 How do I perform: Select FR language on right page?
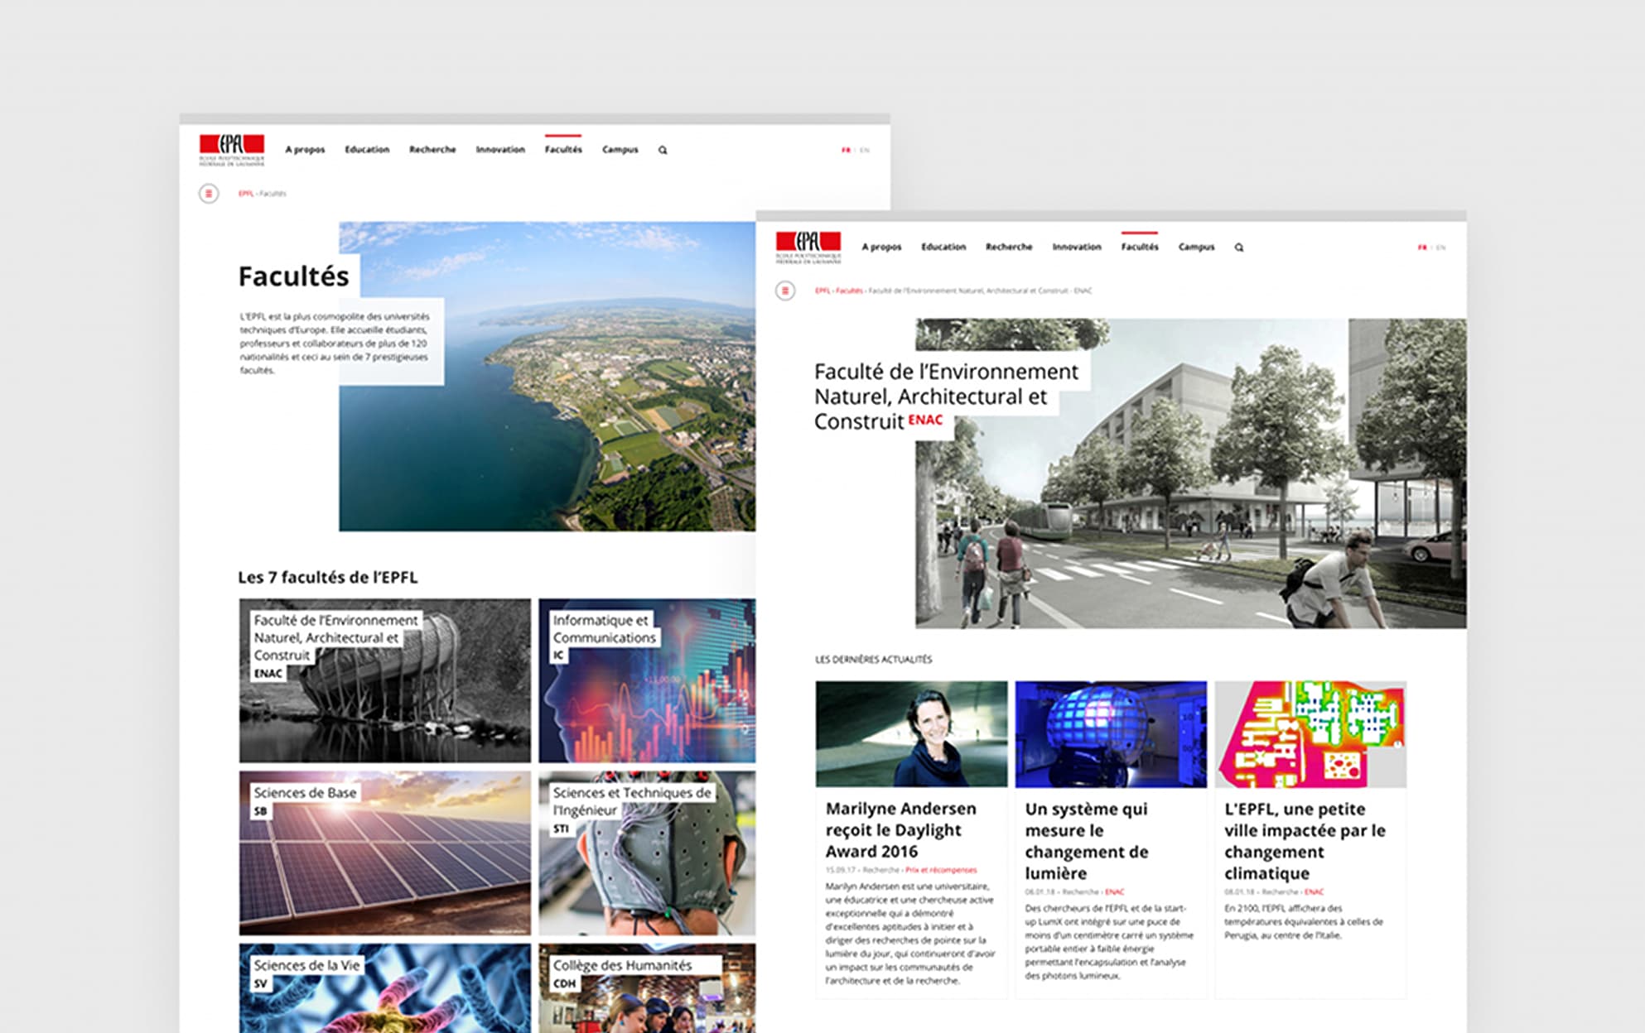click(x=1421, y=247)
